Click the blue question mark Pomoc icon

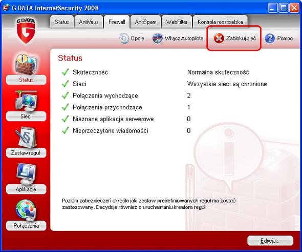tap(270, 38)
